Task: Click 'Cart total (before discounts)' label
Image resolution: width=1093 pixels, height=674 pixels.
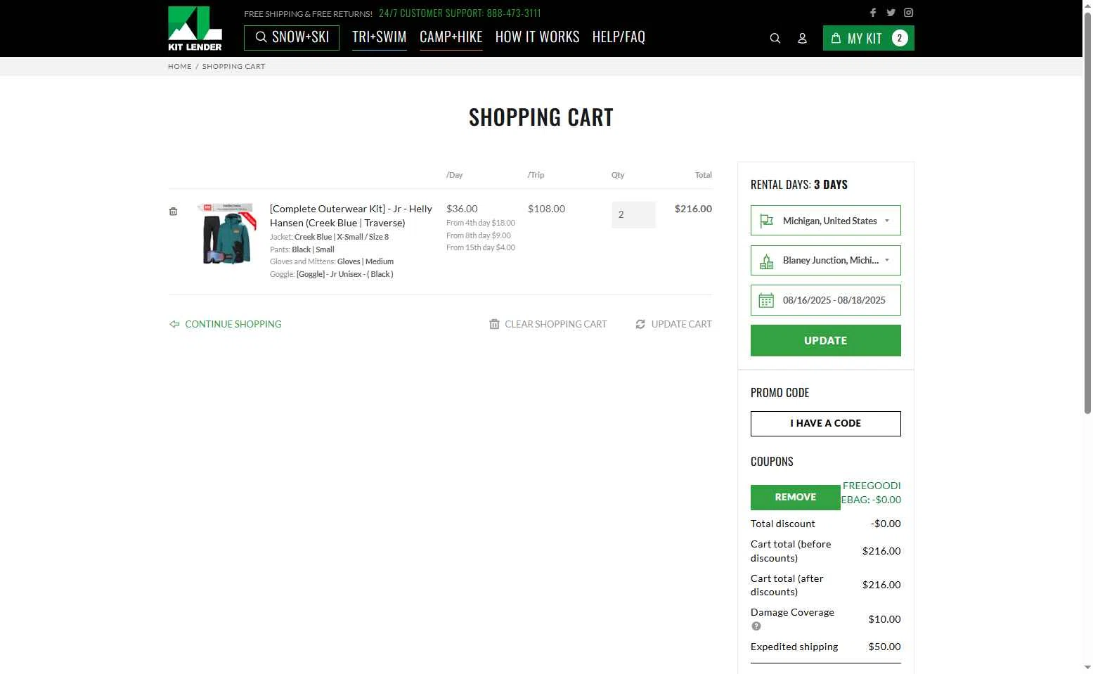Action: [791, 551]
